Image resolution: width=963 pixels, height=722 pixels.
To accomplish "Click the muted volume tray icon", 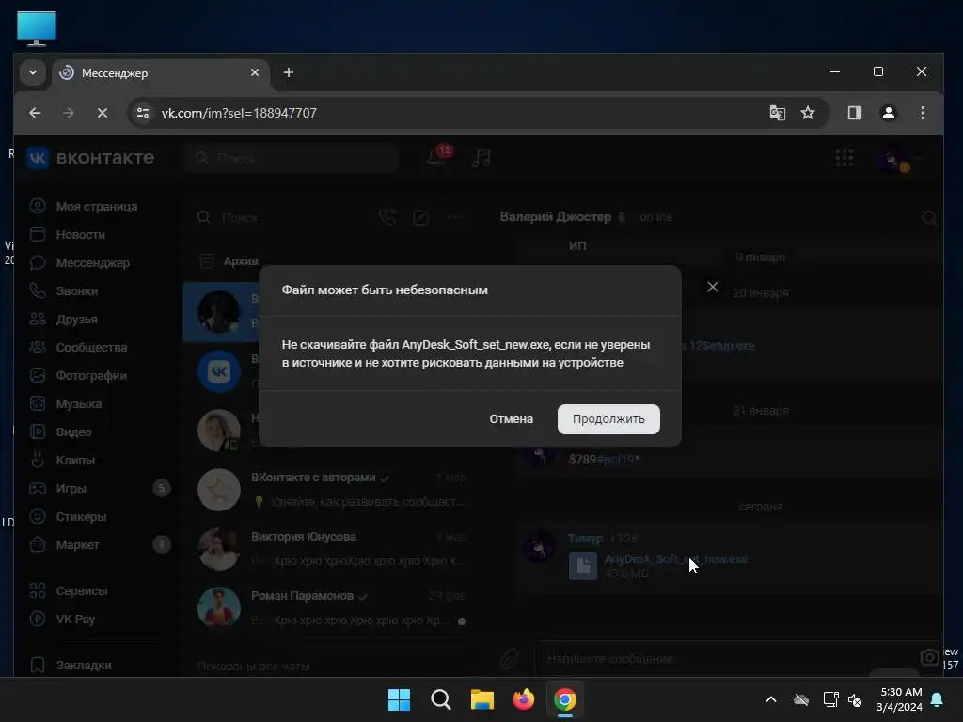I will point(855,699).
